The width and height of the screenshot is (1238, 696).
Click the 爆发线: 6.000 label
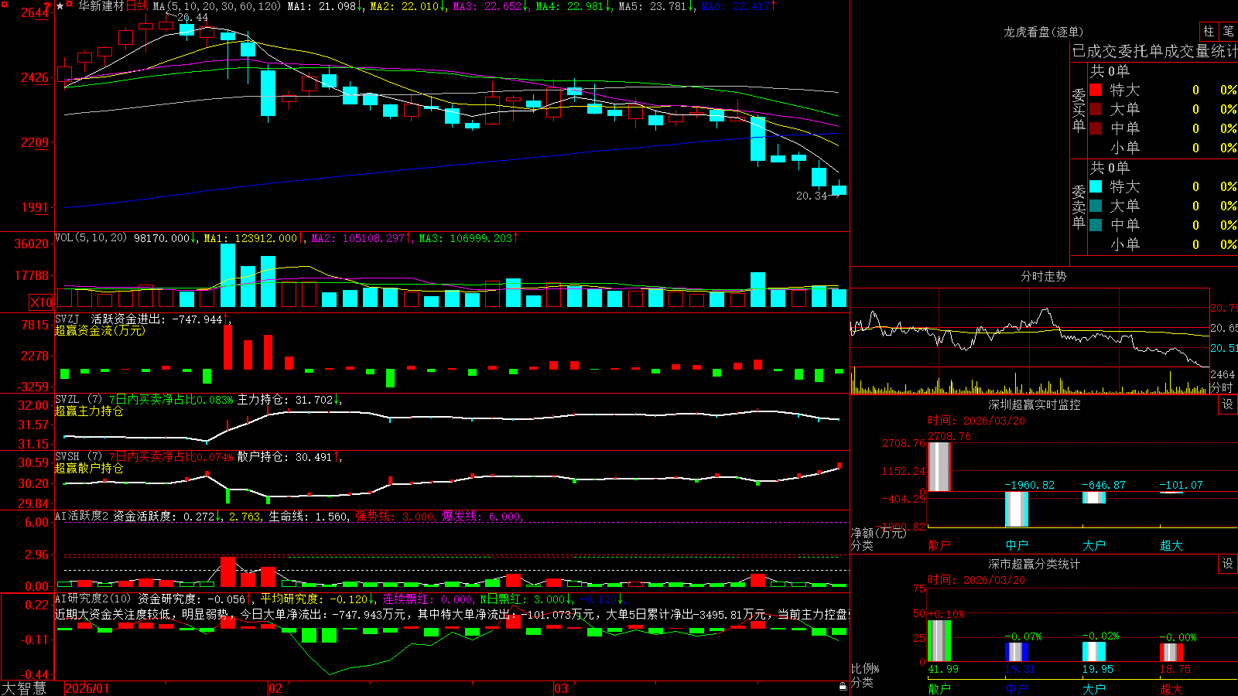[480, 516]
